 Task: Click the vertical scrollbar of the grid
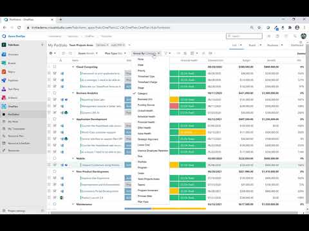click(x=307, y=124)
